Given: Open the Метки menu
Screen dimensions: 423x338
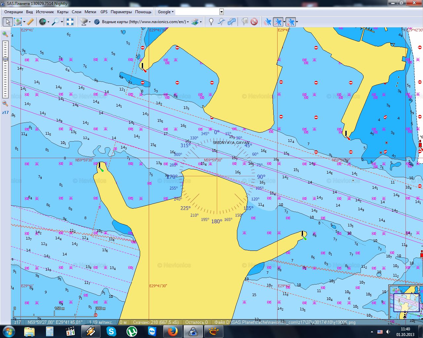Looking at the screenshot, I should (90, 12).
